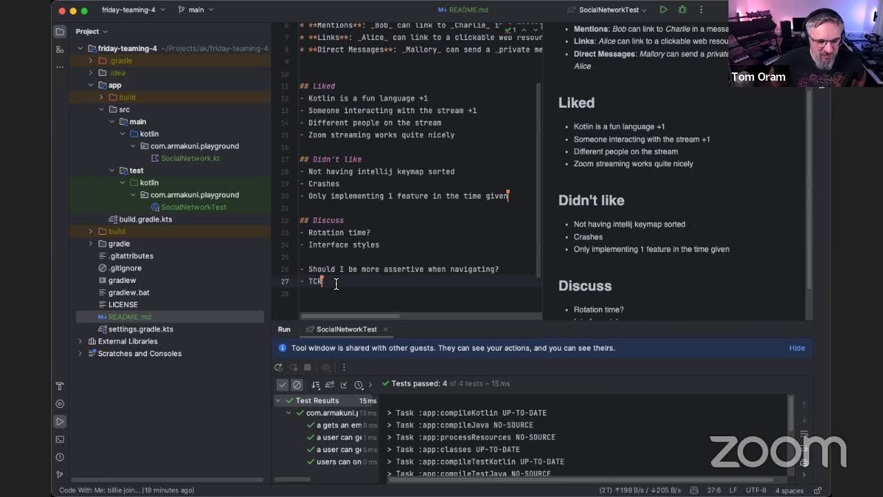Expand the .idea folder
The width and height of the screenshot is (883, 497).
(91, 72)
